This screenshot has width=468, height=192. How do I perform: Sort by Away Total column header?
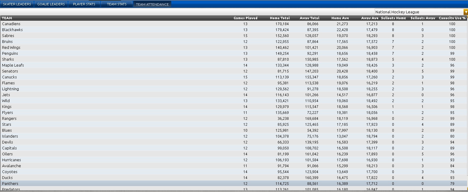(309, 18)
